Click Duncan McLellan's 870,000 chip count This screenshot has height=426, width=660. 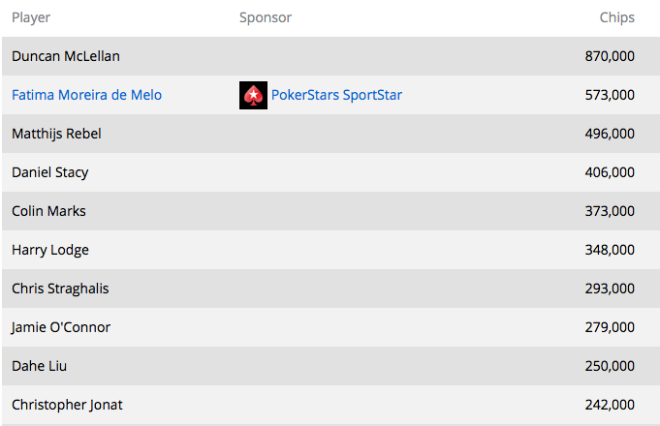(610, 56)
